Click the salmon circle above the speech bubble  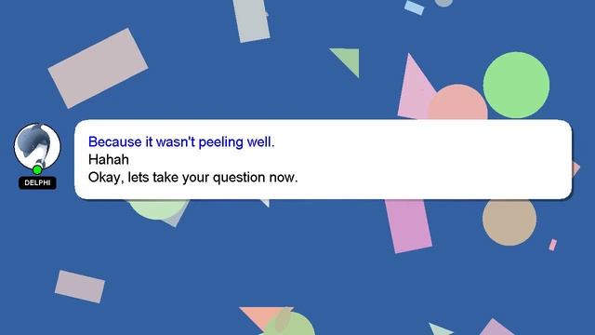(x=458, y=103)
